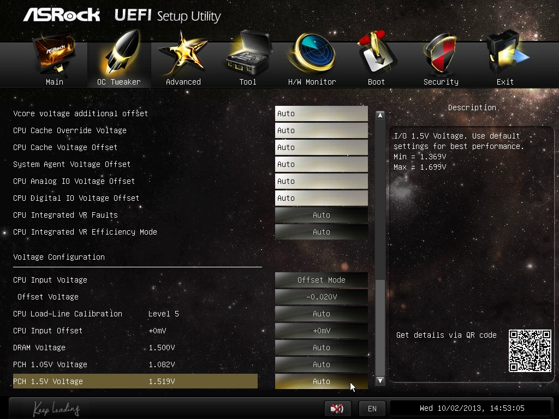
Task: Edit CPU Analog IO Voltage Offset field
Action: (321, 181)
